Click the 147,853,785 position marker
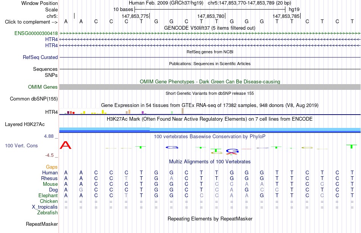Screen dimensions: 361x233 (x=286, y=16)
